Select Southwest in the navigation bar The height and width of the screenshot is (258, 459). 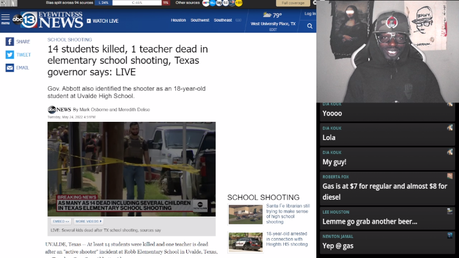coord(200,20)
